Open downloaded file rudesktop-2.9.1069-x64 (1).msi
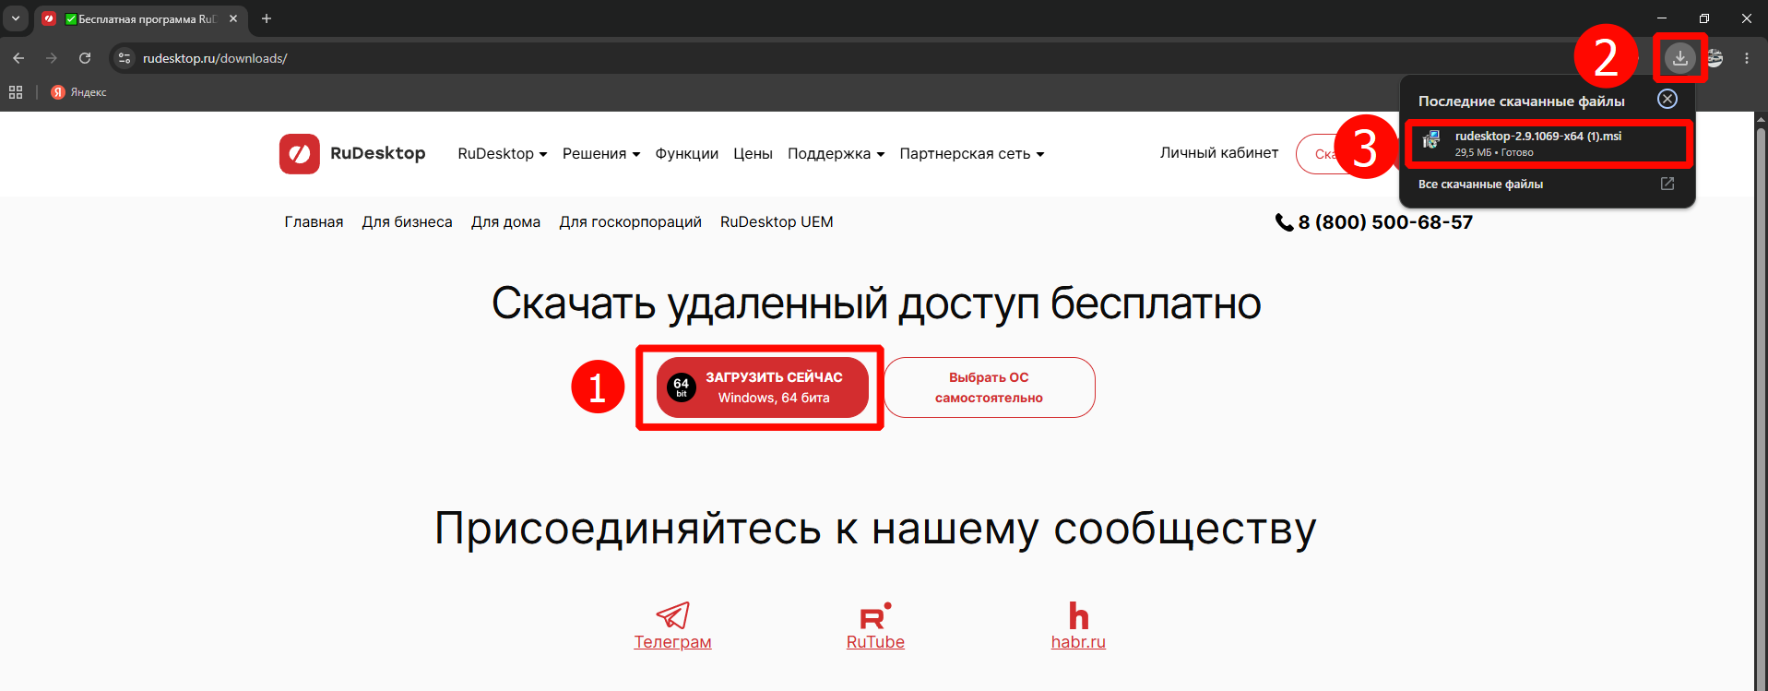Image resolution: width=1768 pixels, height=691 pixels. click(1549, 143)
